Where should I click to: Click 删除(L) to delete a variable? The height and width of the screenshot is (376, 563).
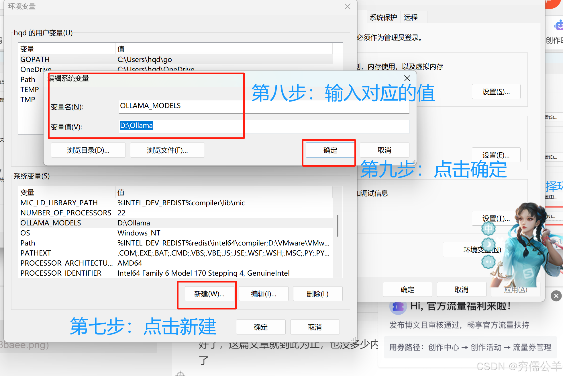pos(317,293)
